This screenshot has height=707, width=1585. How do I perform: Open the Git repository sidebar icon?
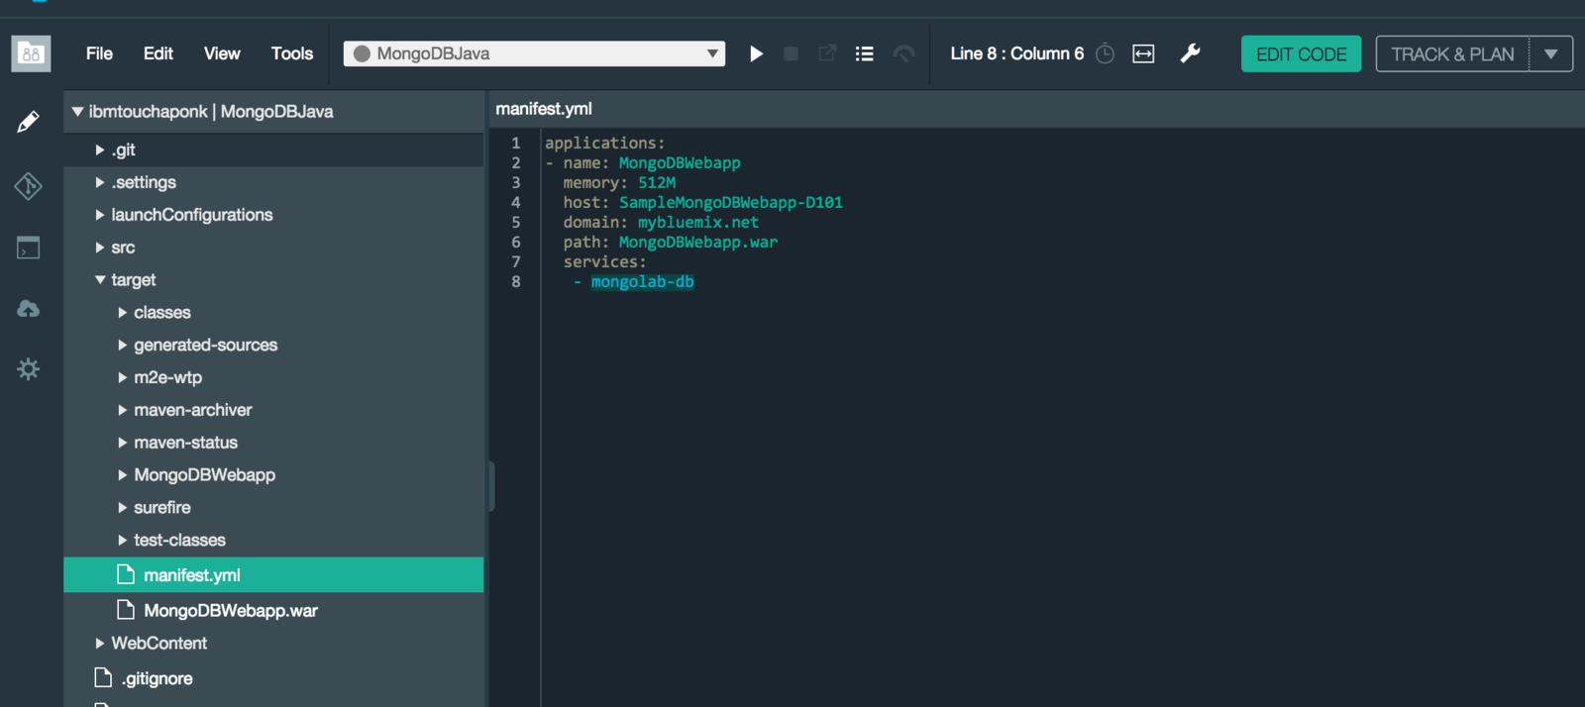(x=28, y=185)
